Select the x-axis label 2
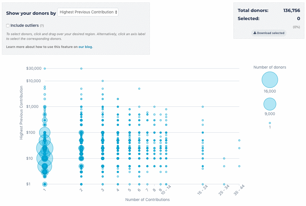The height and width of the screenshot is (206, 306). 81,190
